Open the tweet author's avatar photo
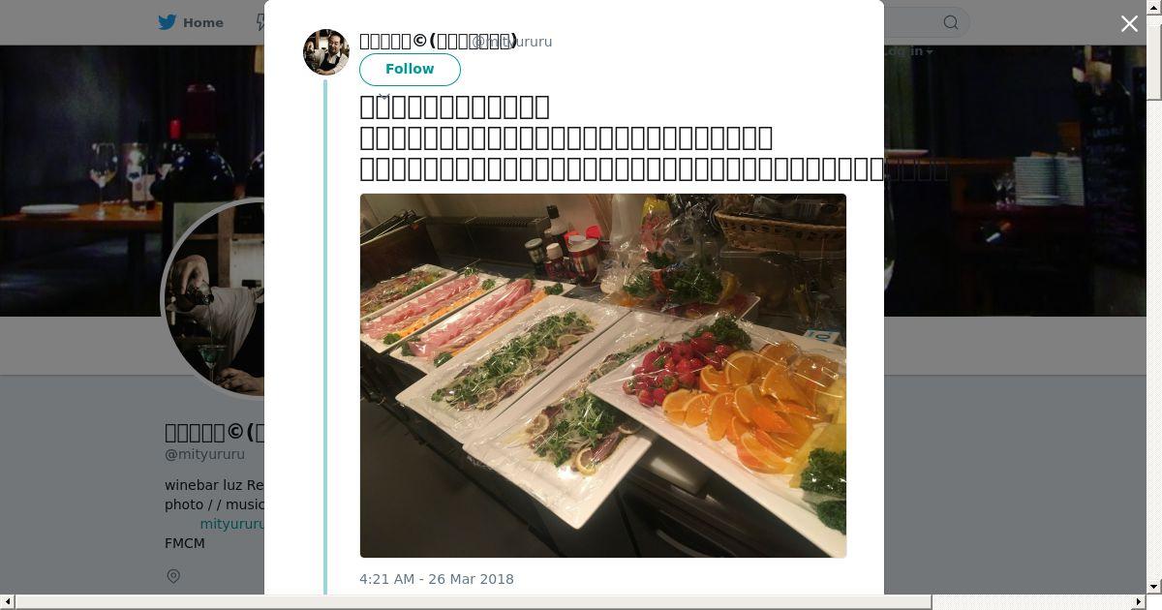 pos(326,52)
